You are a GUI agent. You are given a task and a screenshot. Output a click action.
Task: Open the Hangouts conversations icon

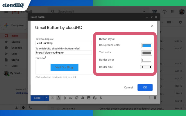click(x=23, y=108)
